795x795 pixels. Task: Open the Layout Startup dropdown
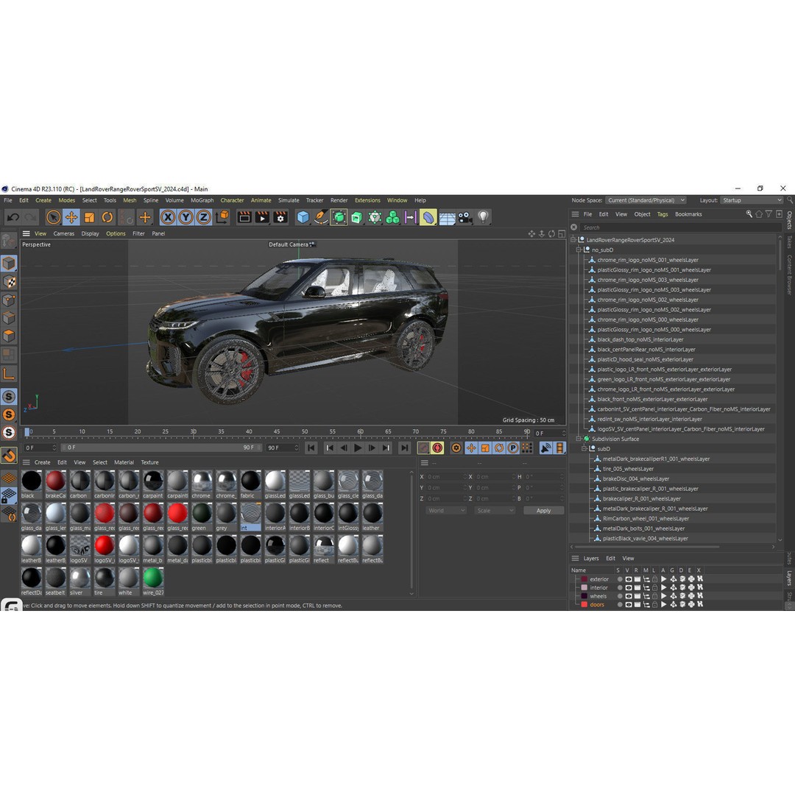coord(752,200)
